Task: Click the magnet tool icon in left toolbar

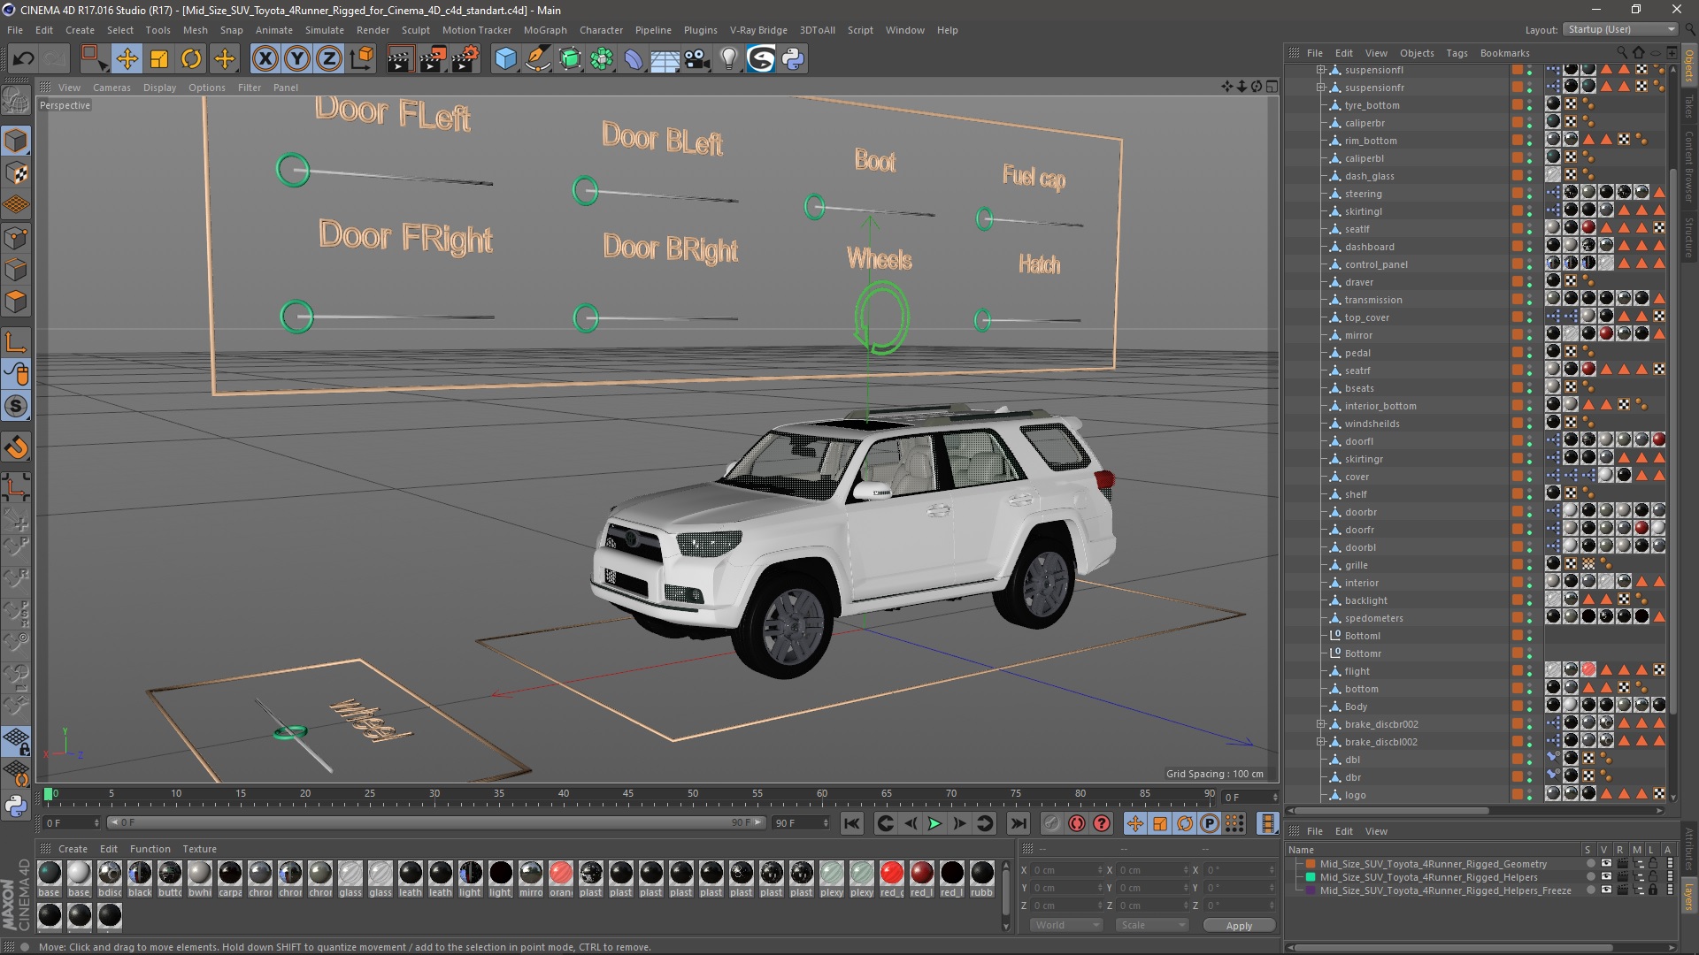Action: click(16, 447)
